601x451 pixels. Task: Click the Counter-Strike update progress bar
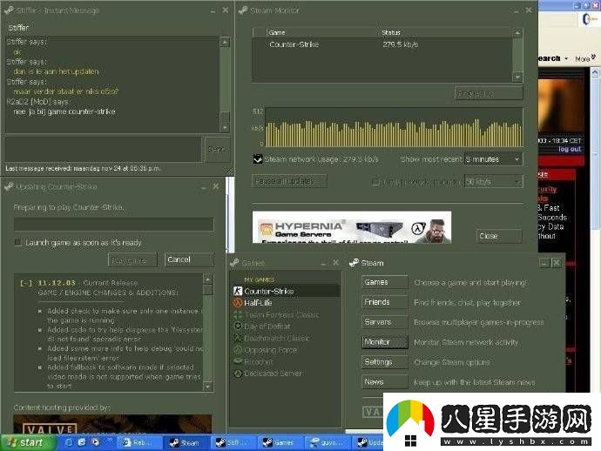click(x=113, y=225)
